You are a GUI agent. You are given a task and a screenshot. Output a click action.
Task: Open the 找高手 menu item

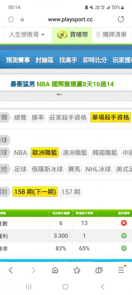(x=68, y=60)
